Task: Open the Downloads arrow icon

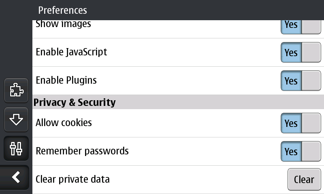Action: tap(16, 120)
